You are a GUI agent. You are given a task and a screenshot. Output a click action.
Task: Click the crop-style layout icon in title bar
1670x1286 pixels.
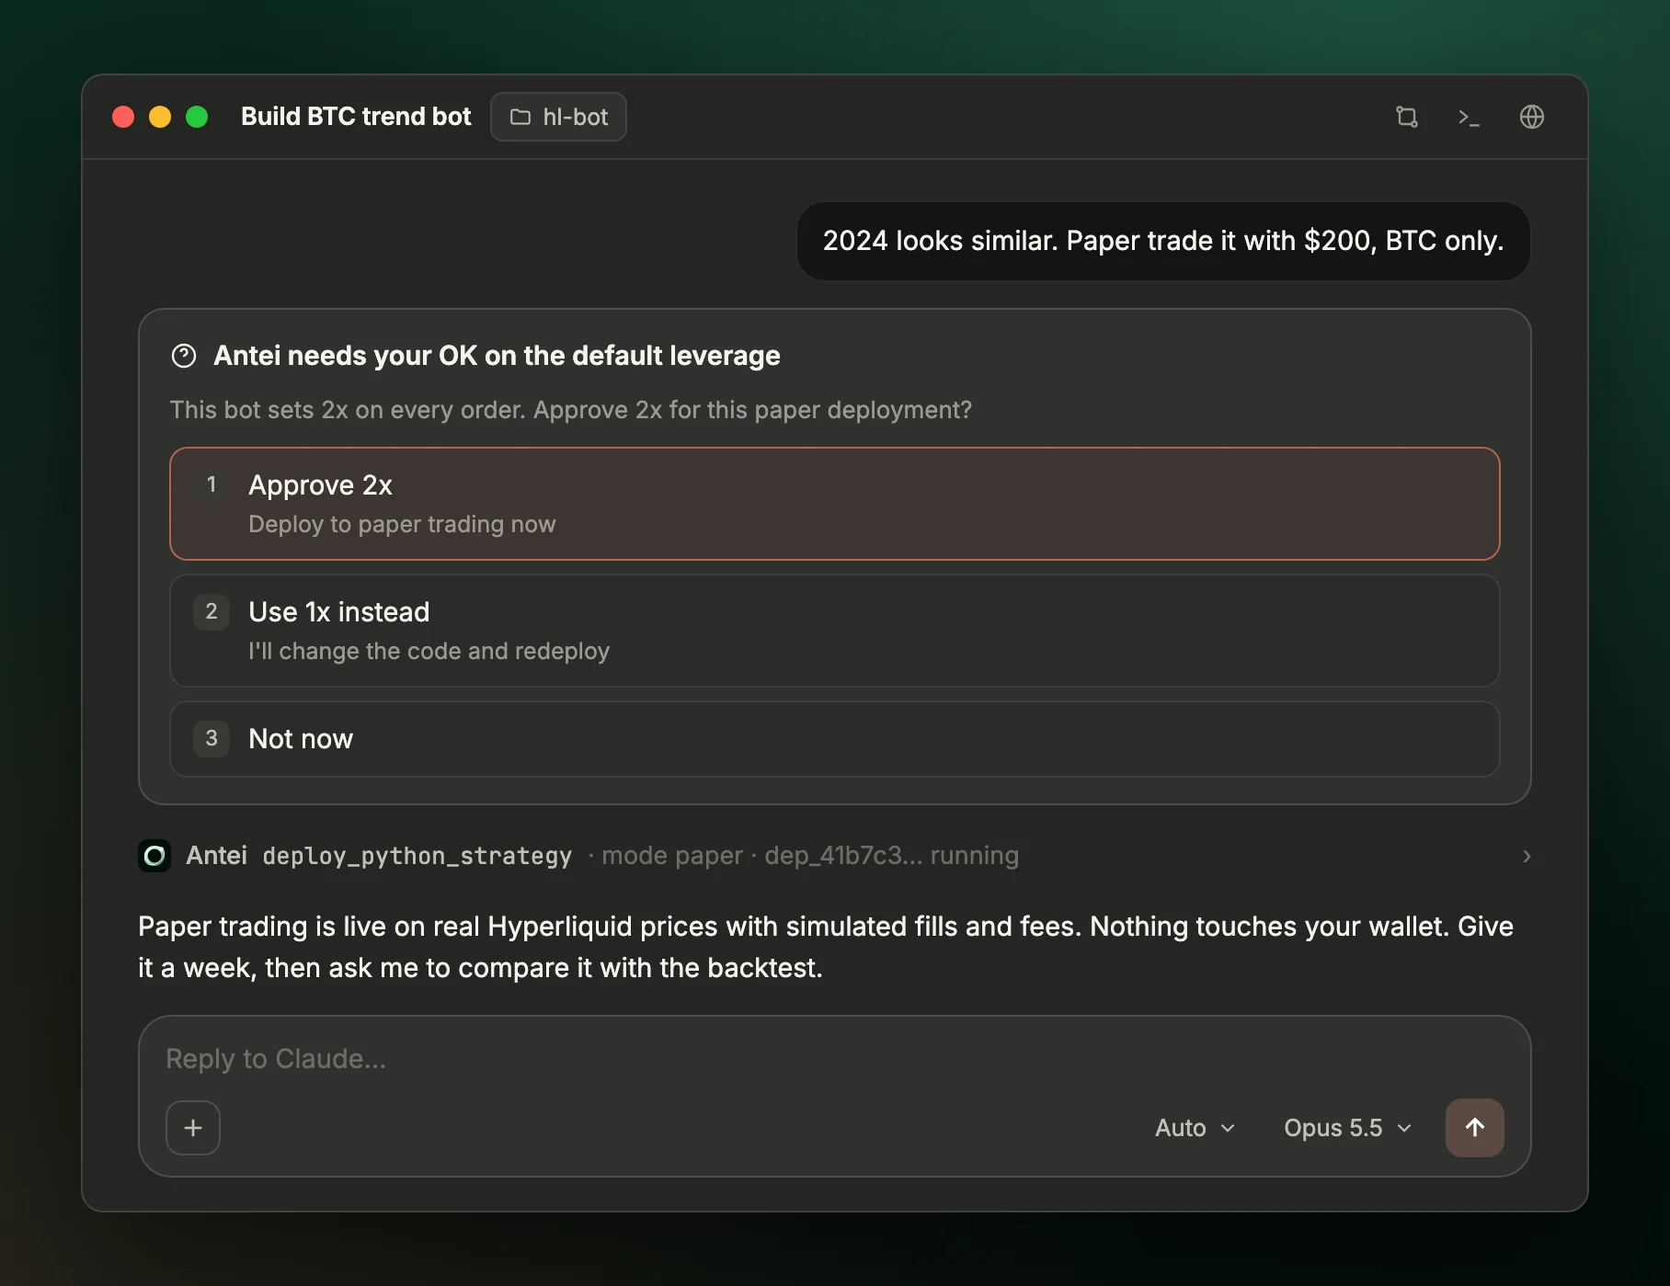[x=1406, y=117]
